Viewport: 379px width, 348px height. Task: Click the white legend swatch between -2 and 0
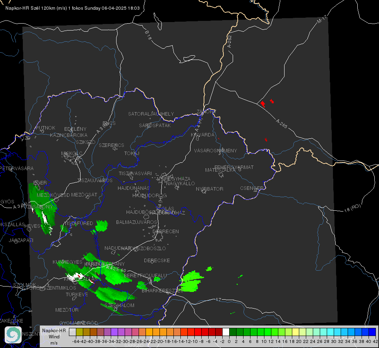(x=226, y=332)
